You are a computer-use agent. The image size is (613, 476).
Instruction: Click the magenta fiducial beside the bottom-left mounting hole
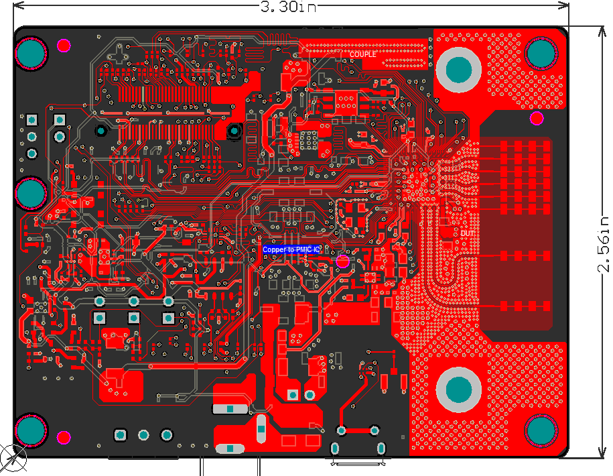pos(64,437)
